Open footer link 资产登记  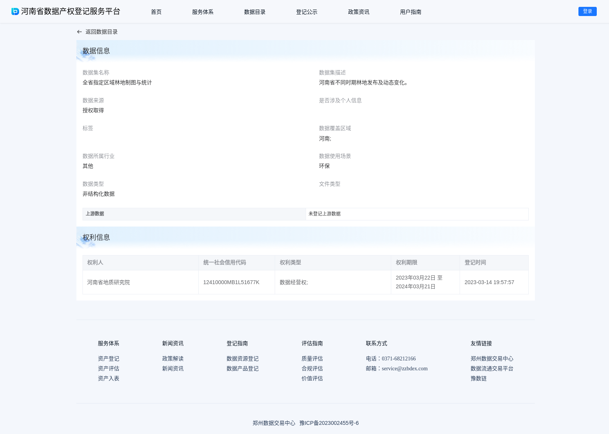[x=109, y=358]
